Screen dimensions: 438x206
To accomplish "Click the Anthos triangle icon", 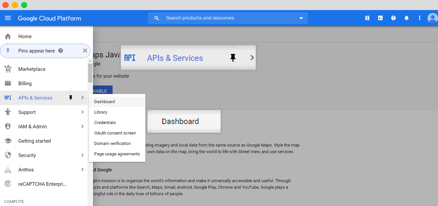I will point(8,170).
